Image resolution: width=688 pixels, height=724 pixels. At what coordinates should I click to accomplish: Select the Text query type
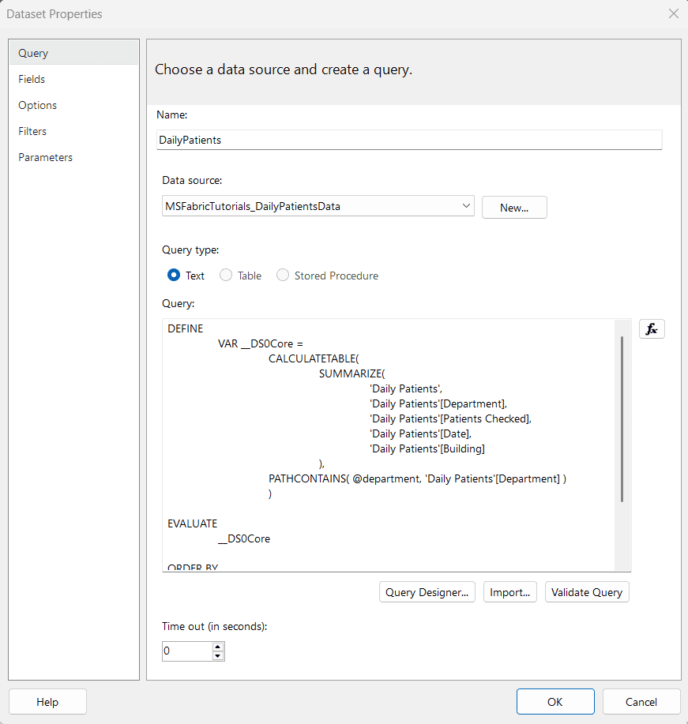tap(175, 276)
